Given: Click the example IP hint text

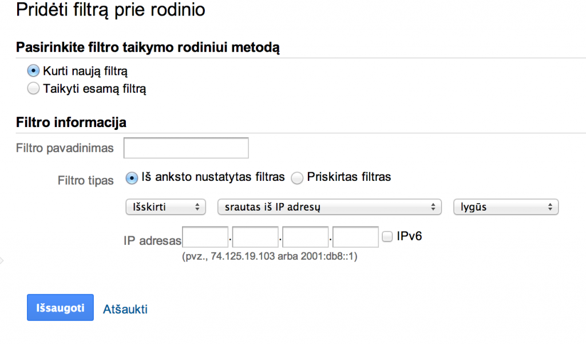Looking at the screenshot, I should coord(270,257).
